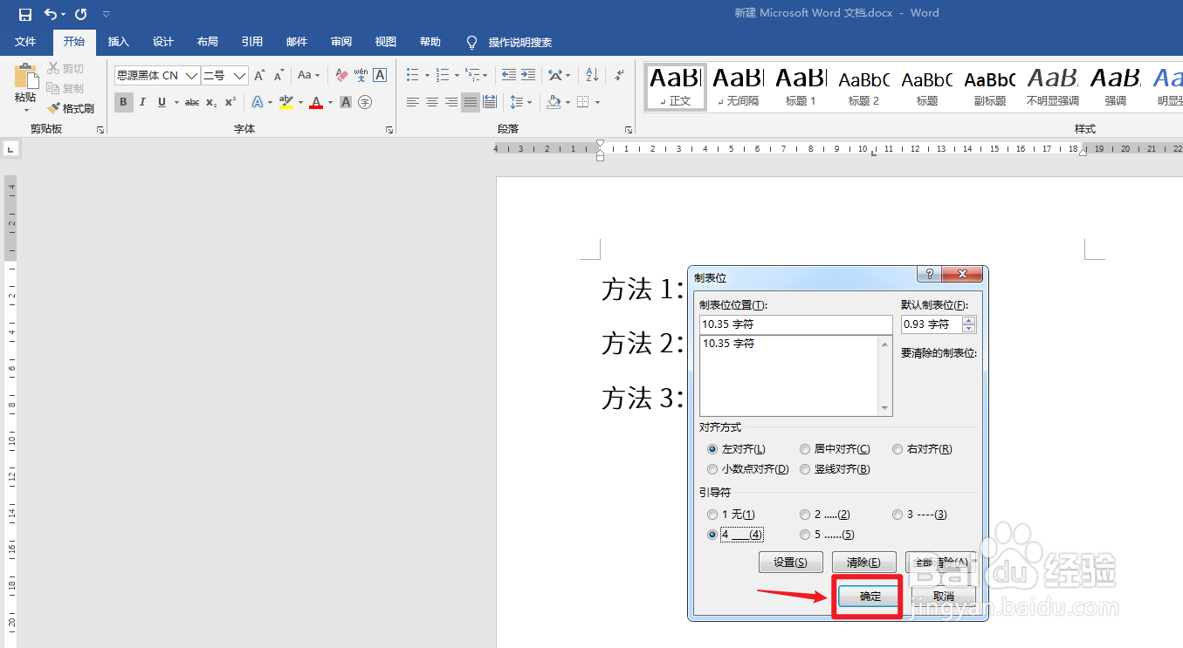Open the font size dropdown
Image resolution: width=1183 pixels, height=648 pixels.
(239, 76)
